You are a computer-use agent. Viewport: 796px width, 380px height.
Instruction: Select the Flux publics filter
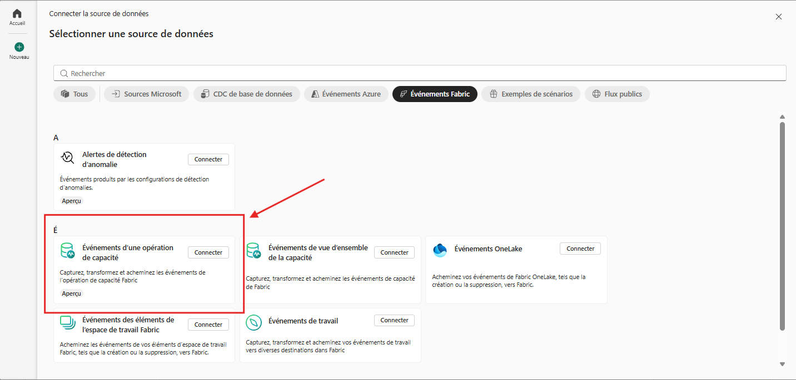click(x=617, y=94)
